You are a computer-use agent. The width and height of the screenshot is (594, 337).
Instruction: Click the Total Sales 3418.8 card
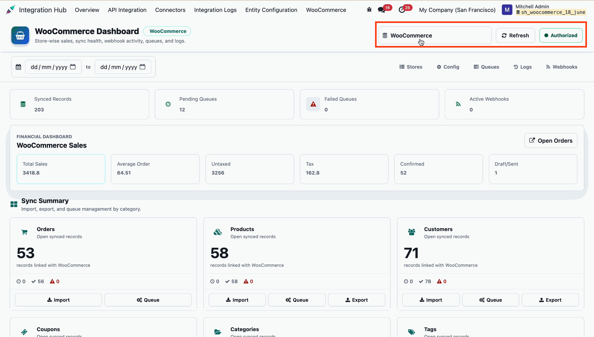[61, 169]
